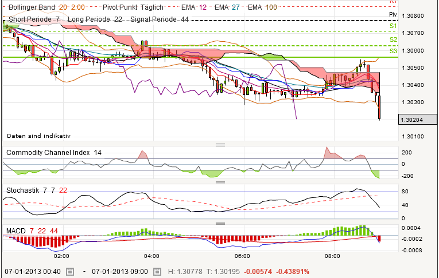Select the Stochastik 7 7 22 label
Screen dimensions: 439x278
point(37,190)
